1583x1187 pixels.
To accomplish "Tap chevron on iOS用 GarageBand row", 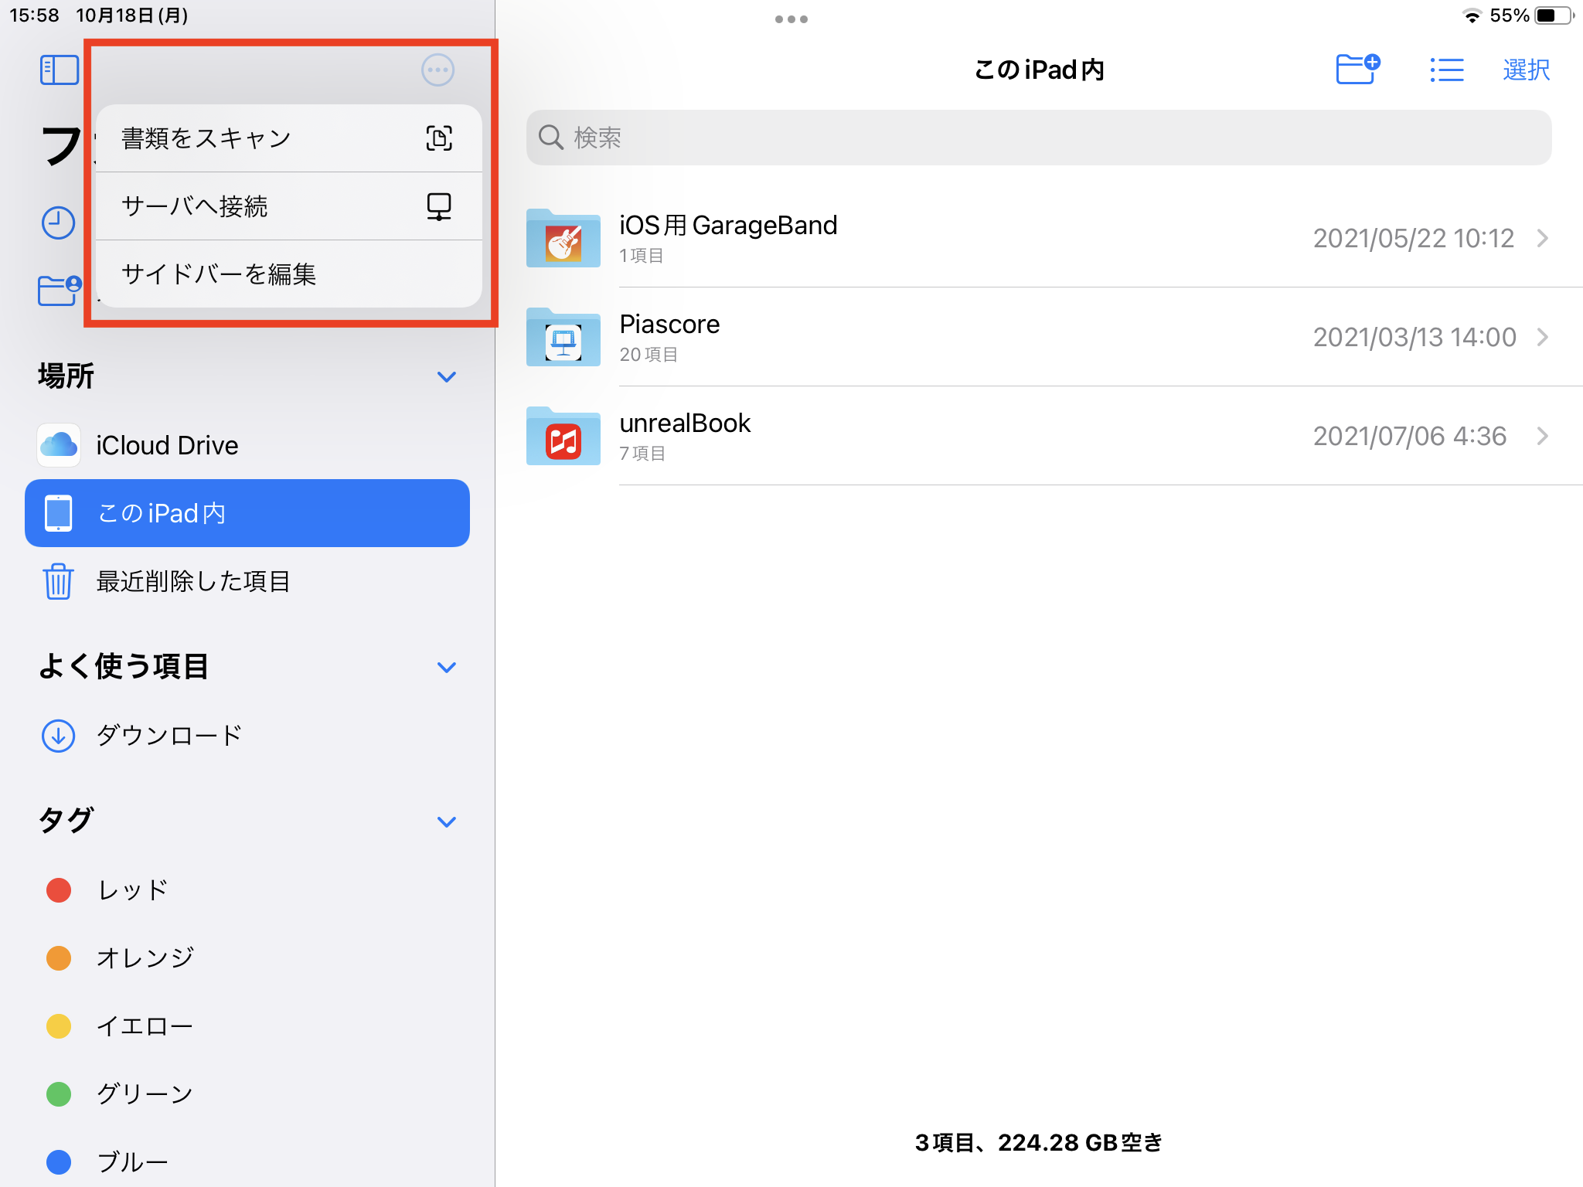I will 1543,238.
